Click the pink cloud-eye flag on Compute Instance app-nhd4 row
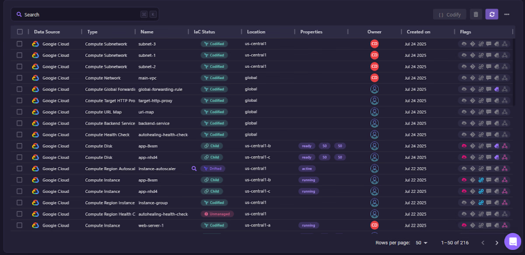This screenshot has height=255, width=525. pos(464,191)
